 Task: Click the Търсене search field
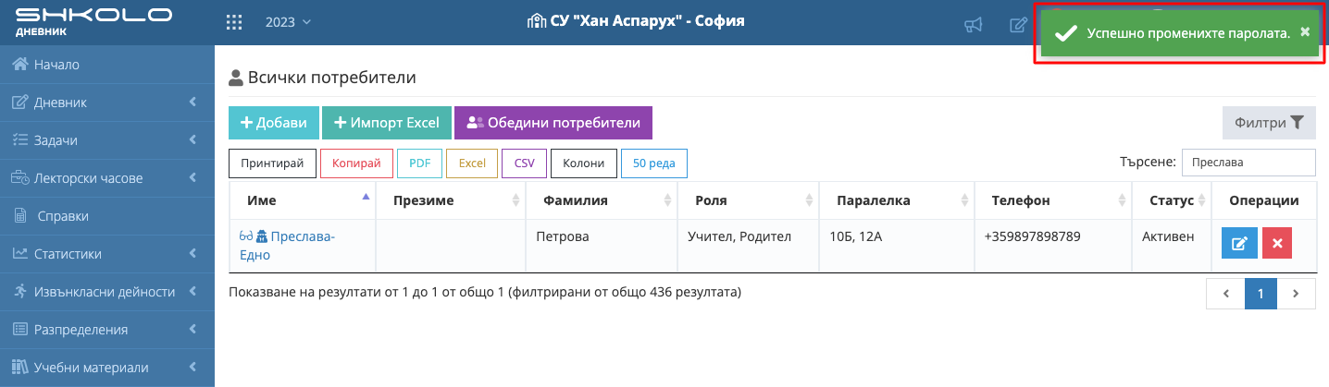(1248, 162)
